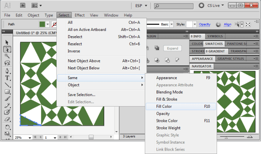
Task: Pick the Lasso tool
Action: [x=7, y=63]
